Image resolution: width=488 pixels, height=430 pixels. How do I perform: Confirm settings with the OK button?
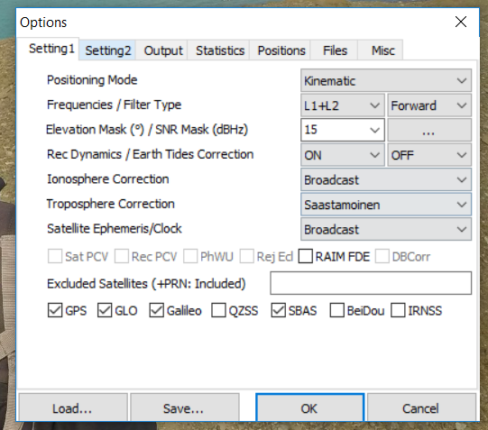tap(309, 408)
